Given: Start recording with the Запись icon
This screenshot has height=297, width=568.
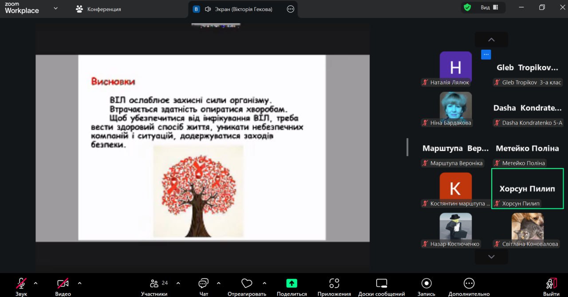Looking at the screenshot, I should (x=426, y=284).
